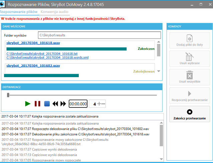
Task: Click the SkryBot eye logo icon
Action: tap(2, 4)
